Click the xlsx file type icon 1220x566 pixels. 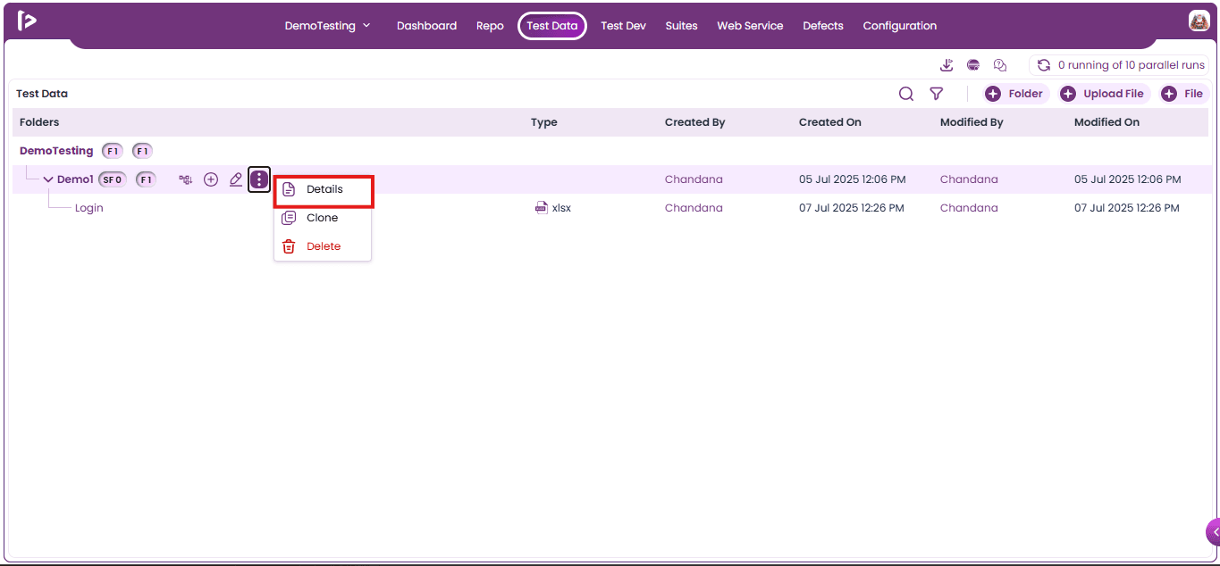(542, 208)
